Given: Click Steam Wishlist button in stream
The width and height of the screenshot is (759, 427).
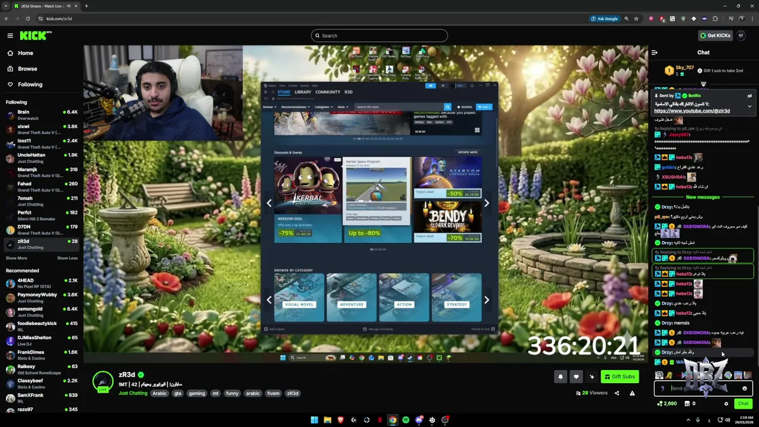Looking at the screenshot, I should point(465,107).
